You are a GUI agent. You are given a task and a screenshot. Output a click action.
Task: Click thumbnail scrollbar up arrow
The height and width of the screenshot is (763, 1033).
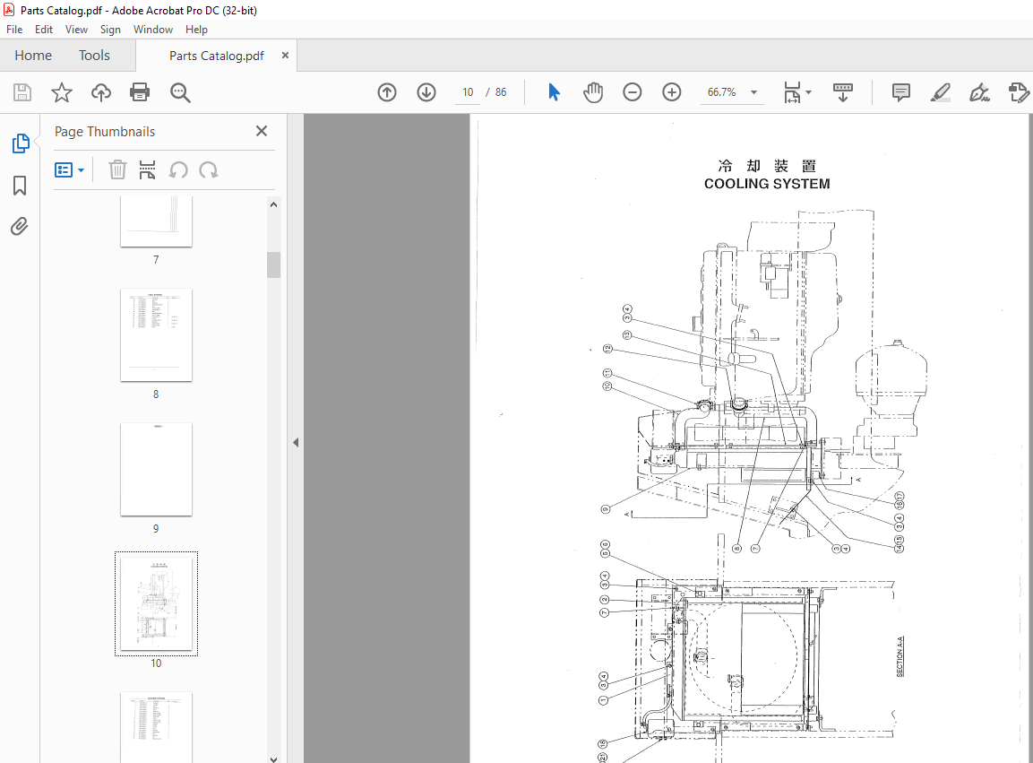pos(273,204)
